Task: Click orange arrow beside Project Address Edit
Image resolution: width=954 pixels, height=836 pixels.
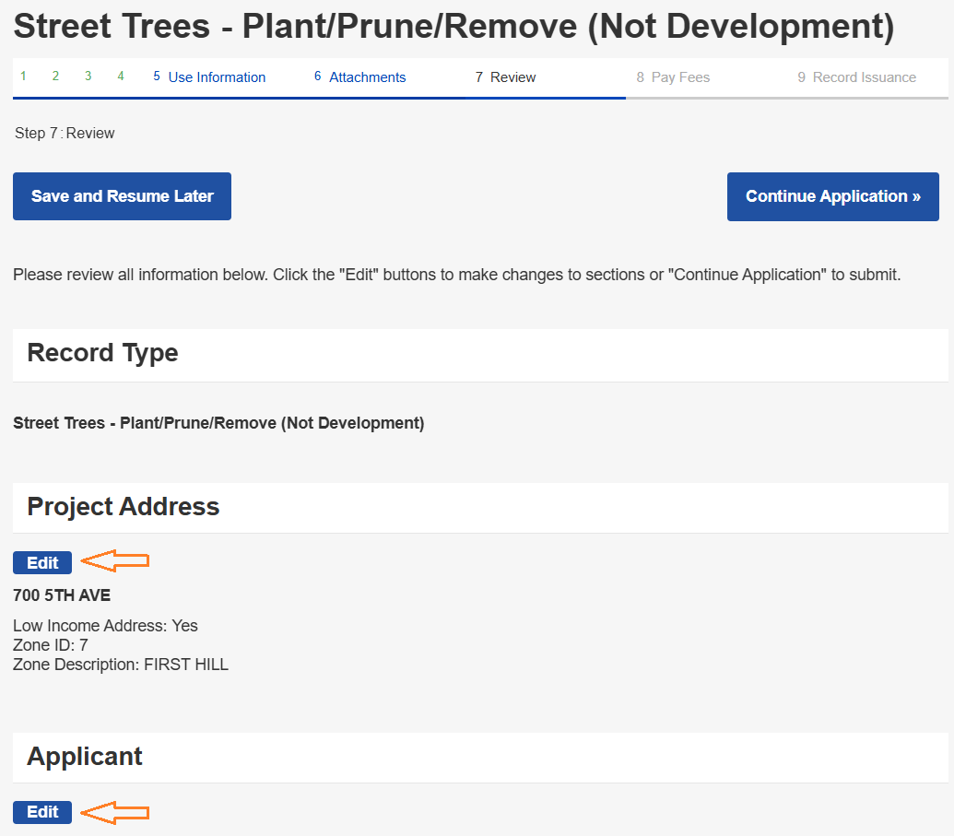Action: pos(115,561)
